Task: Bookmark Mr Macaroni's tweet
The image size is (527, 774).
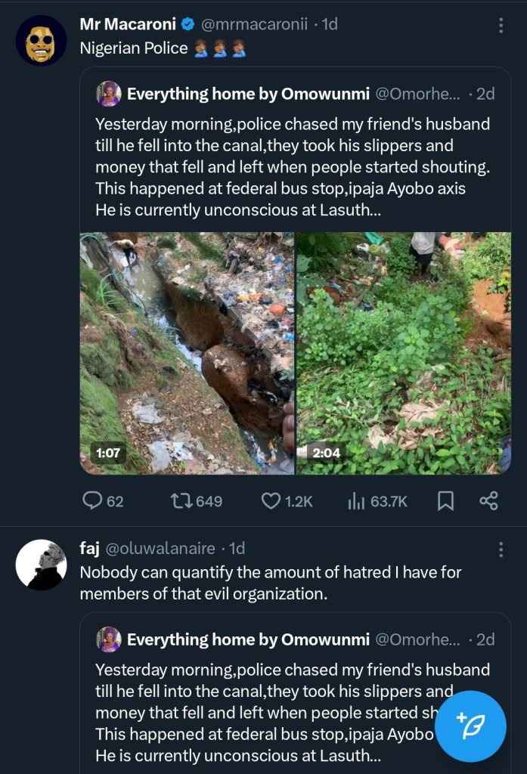Action: click(446, 500)
